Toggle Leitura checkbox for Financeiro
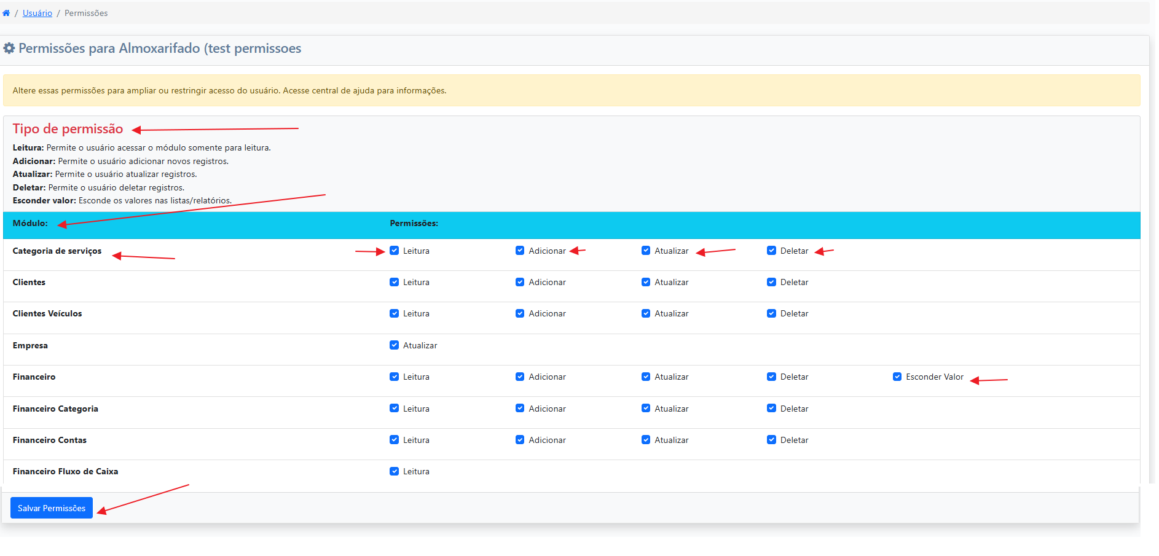This screenshot has width=1159, height=556. pos(395,377)
